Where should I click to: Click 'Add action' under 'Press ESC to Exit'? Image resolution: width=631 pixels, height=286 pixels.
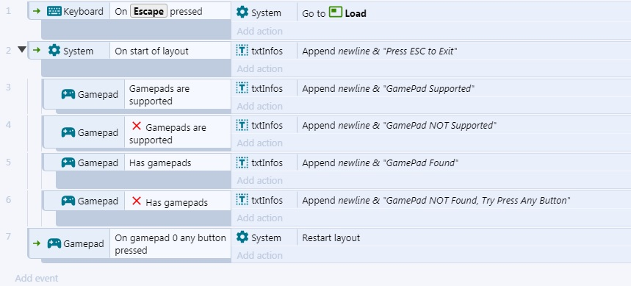point(259,68)
